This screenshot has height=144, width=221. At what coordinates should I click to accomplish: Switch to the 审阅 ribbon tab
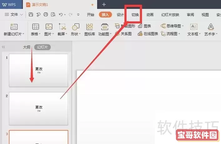[190, 15]
